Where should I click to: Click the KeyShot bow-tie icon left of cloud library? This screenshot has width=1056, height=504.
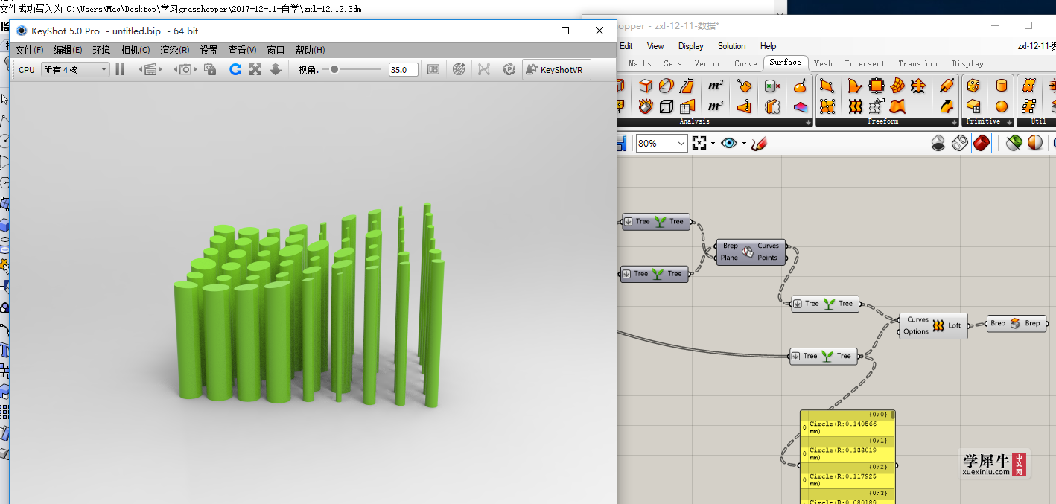(x=484, y=69)
